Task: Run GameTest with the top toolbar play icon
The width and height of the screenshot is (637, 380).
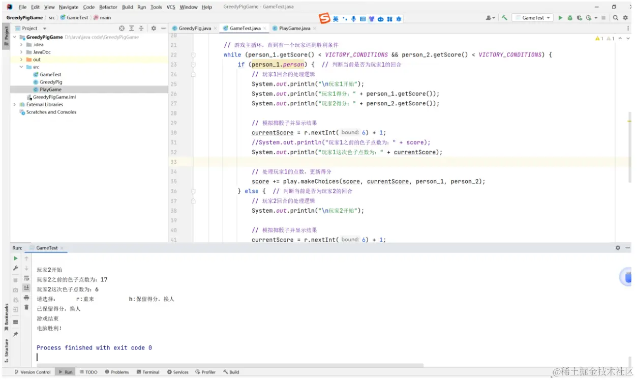Action: pyautogui.click(x=560, y=18)
